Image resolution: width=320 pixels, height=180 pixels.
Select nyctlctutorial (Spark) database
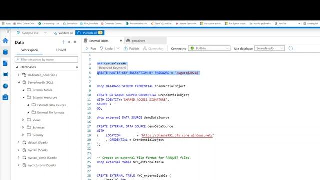42,165
